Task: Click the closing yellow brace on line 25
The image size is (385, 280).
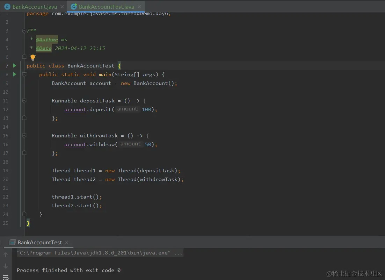Action: click(x=28, y=223)
